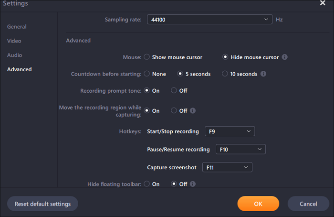The width and height of the screenshot is (334, 217).
Task: Open Pause/Resume recording hotkey dropdown
Action: click(240, 150)
